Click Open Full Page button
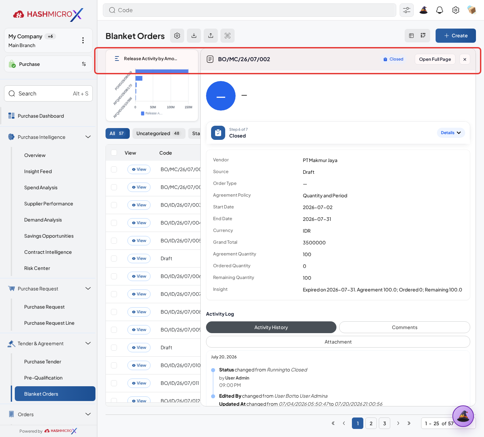The height and width of the screenshot is (437, 484). (435, 59)
